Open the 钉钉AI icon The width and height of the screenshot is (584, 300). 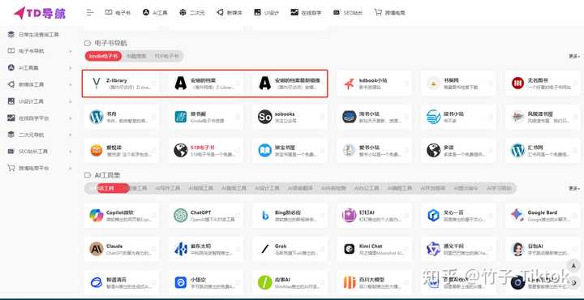pos(349,216)
